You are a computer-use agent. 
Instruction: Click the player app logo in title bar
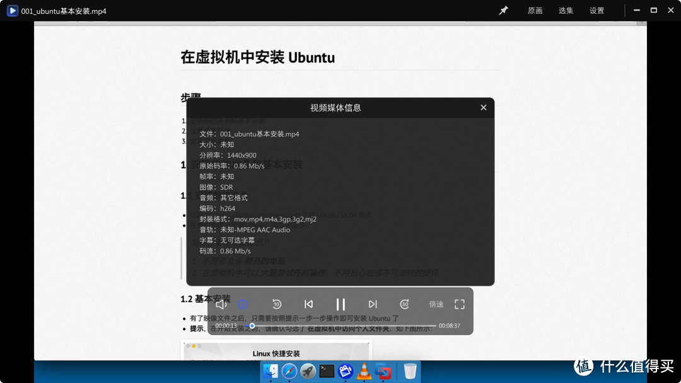coord(12,11)
